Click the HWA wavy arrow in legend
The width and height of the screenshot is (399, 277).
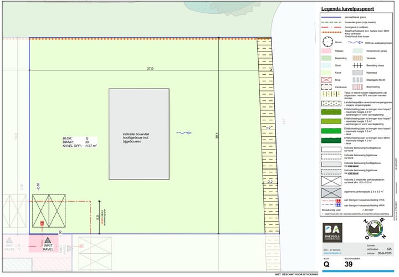(355, 43)
